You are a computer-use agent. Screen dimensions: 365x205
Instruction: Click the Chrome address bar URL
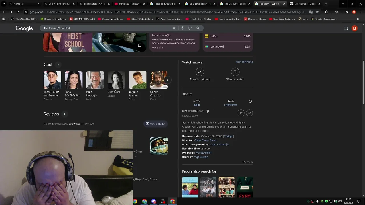(168, 12)
